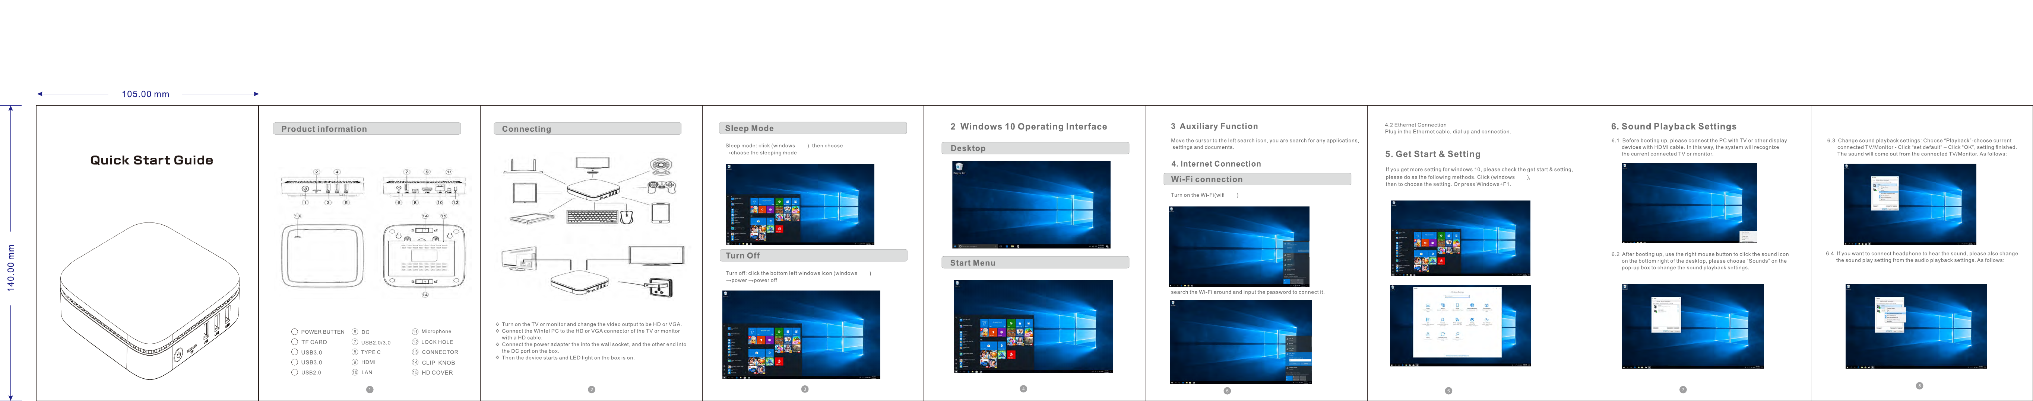Click the 'Microphone' legend entry
The height and width of the screenshot is (401, 2033).
436,332
